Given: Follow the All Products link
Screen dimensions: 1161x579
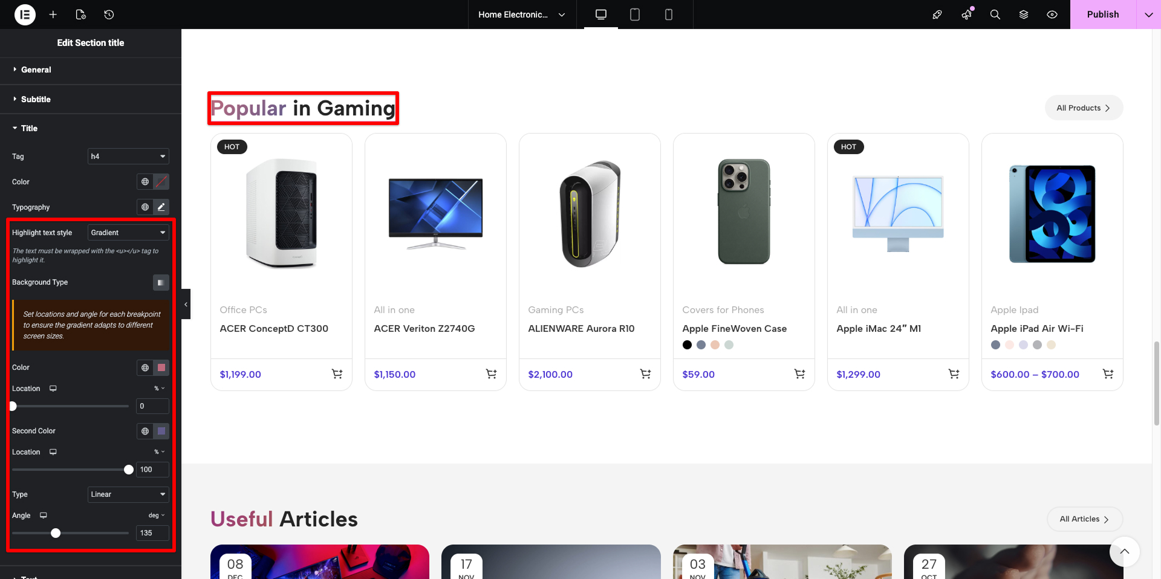Looking at the screenshot, I should (x=1083, y=108).
